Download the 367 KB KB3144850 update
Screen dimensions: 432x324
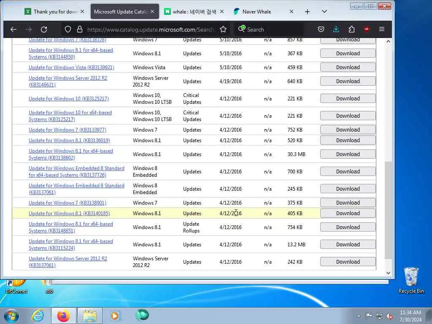pos(348,54)
